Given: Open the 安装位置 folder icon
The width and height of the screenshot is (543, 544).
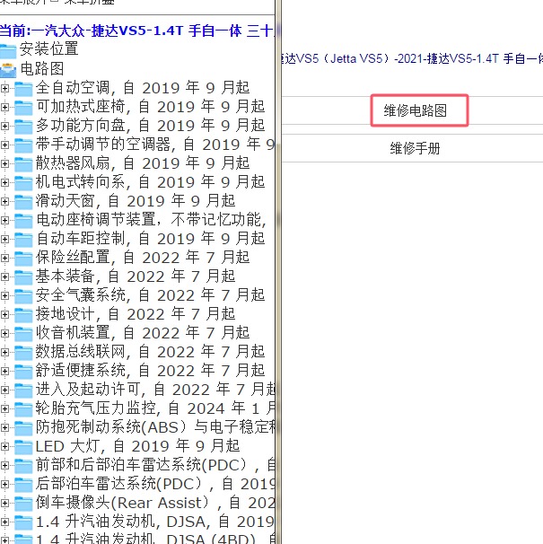Looking at the screenshot, I should click(x=8, y=50).
